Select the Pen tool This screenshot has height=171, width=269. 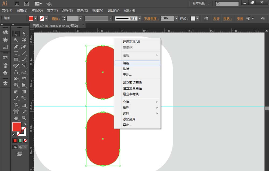[x=16, y=46]
